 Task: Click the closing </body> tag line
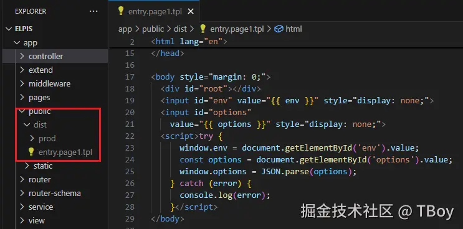click(168, 218)
